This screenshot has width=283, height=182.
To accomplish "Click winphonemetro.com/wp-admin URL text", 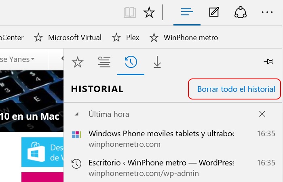I will [144, 174].
